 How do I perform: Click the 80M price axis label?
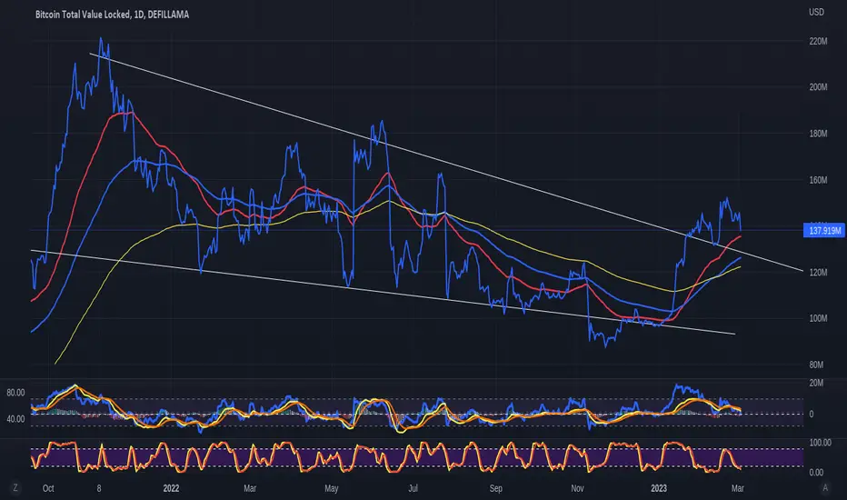pos(816,365)
